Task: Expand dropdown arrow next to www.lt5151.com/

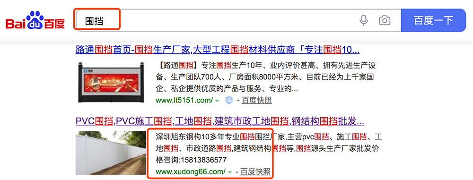Action: pyautogui.click(x=217, y=101)
